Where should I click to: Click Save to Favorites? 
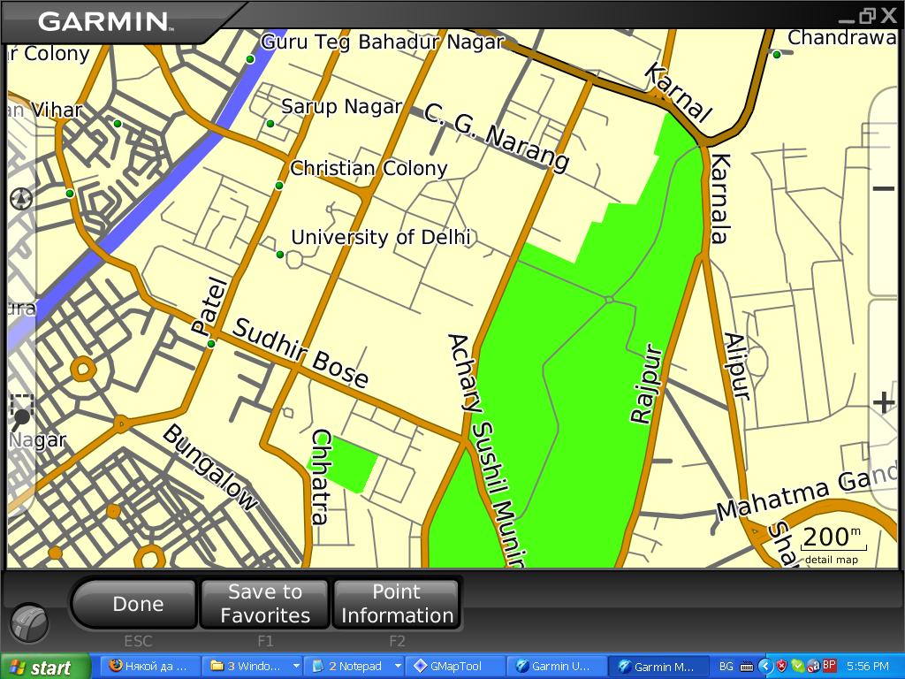click(x=265, y=604)
